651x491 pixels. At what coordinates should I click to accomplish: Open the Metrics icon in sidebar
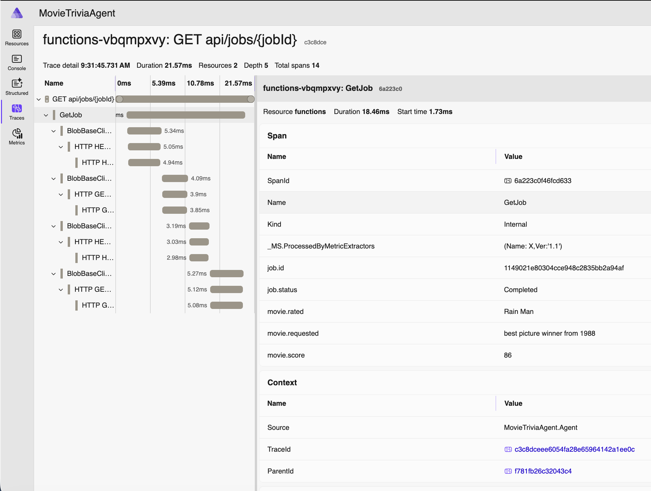(x=17, y=133)
